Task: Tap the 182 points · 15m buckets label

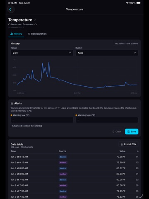Action: coord(126,44)
